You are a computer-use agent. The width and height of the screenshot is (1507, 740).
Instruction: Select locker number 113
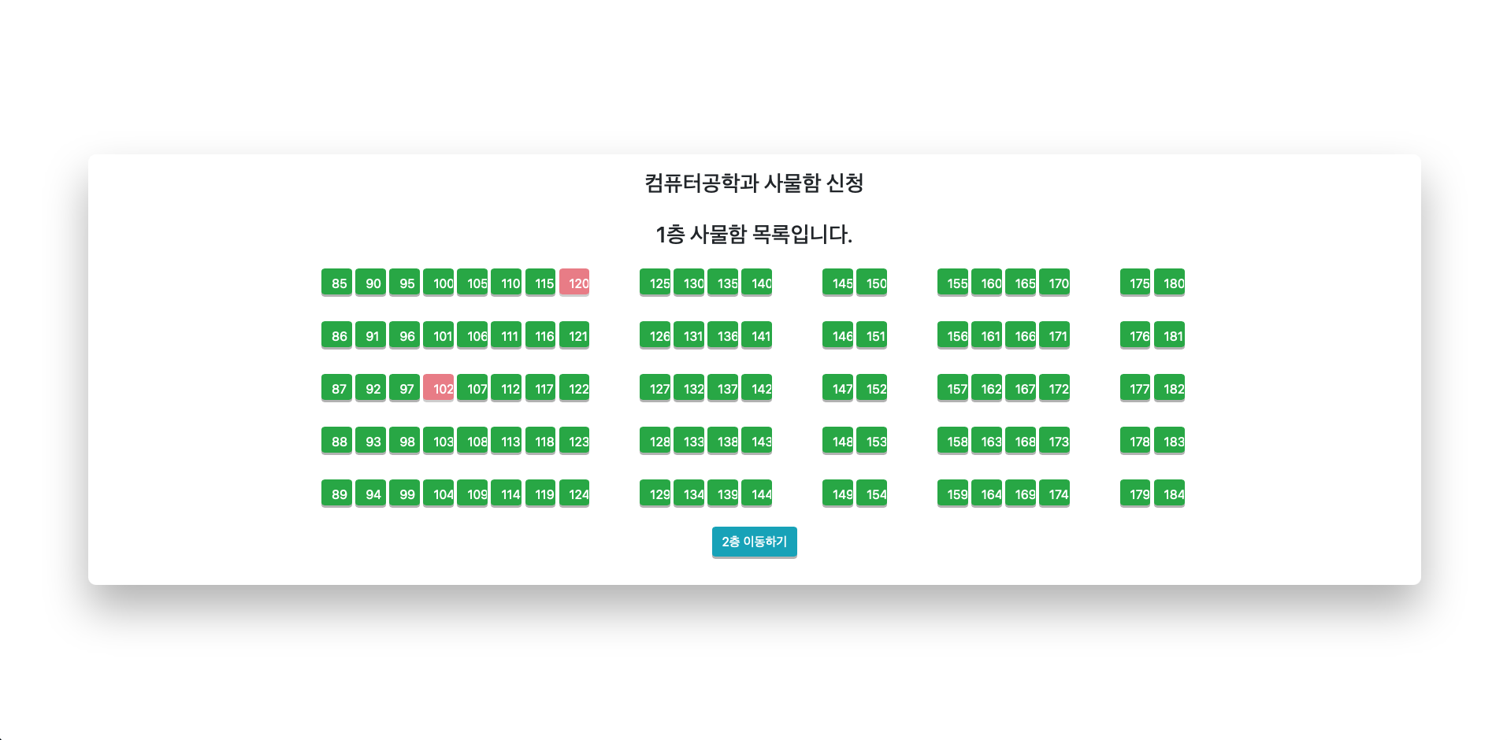tap(506, 441)
